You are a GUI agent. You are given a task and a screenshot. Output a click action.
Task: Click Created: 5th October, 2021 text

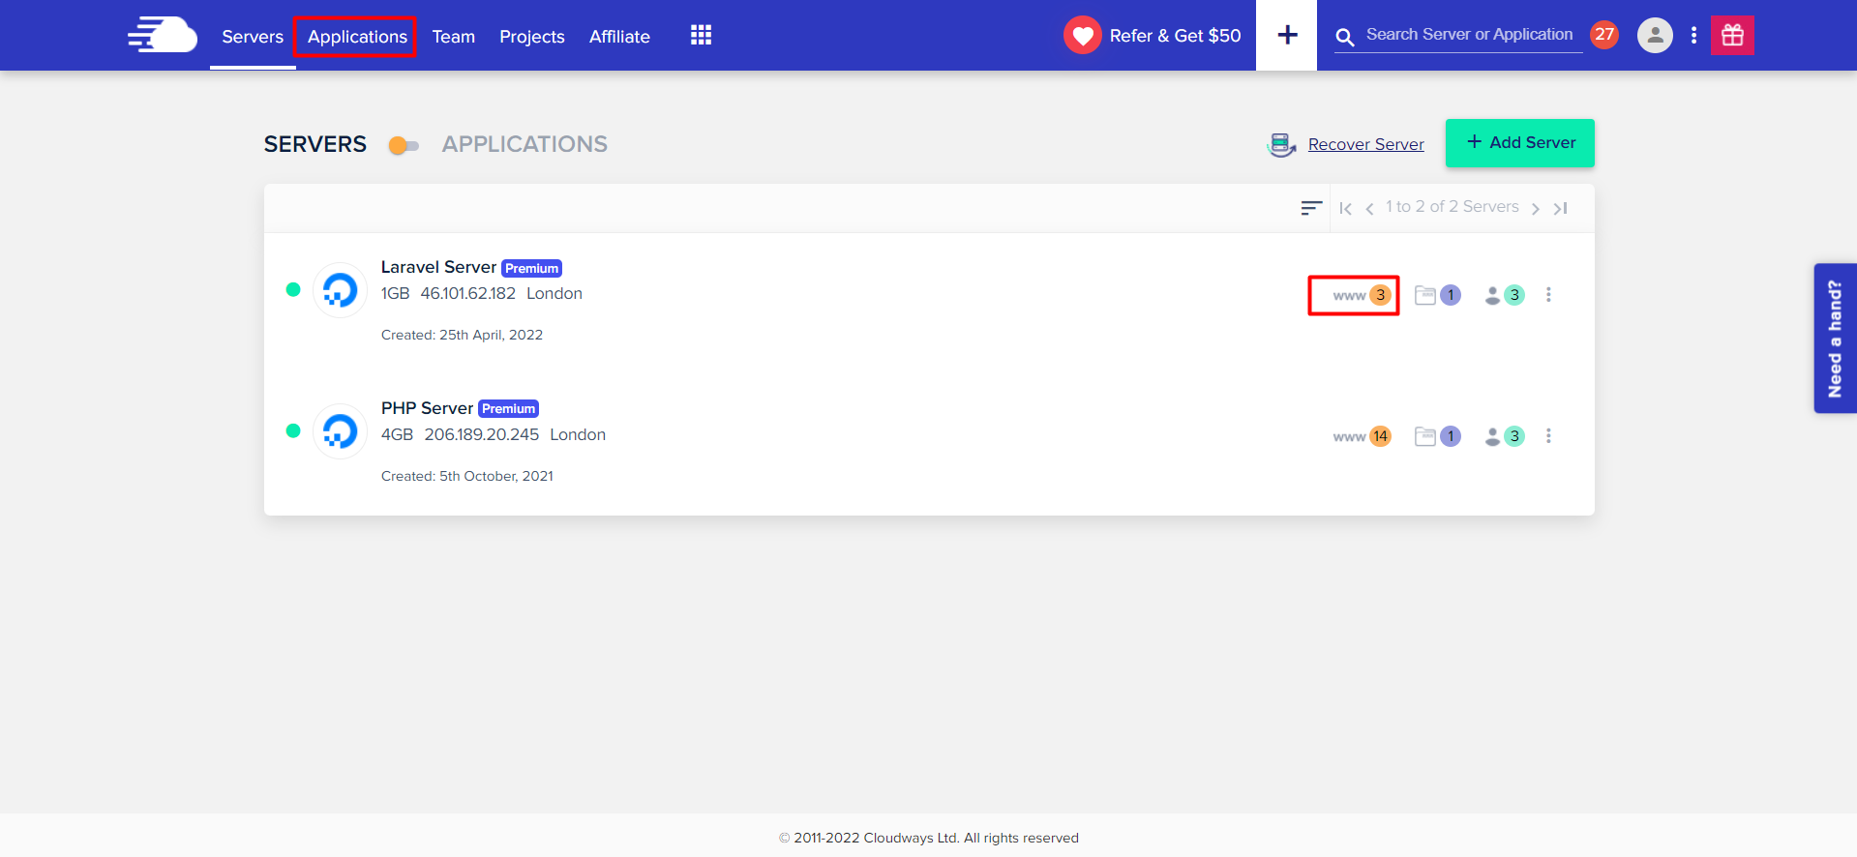tap(467, 476)
